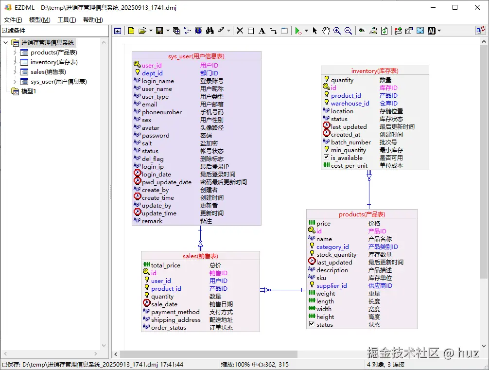489x370 pixels.
Task: Create a new file with yellow page icon
Action: tap(131, 31)
